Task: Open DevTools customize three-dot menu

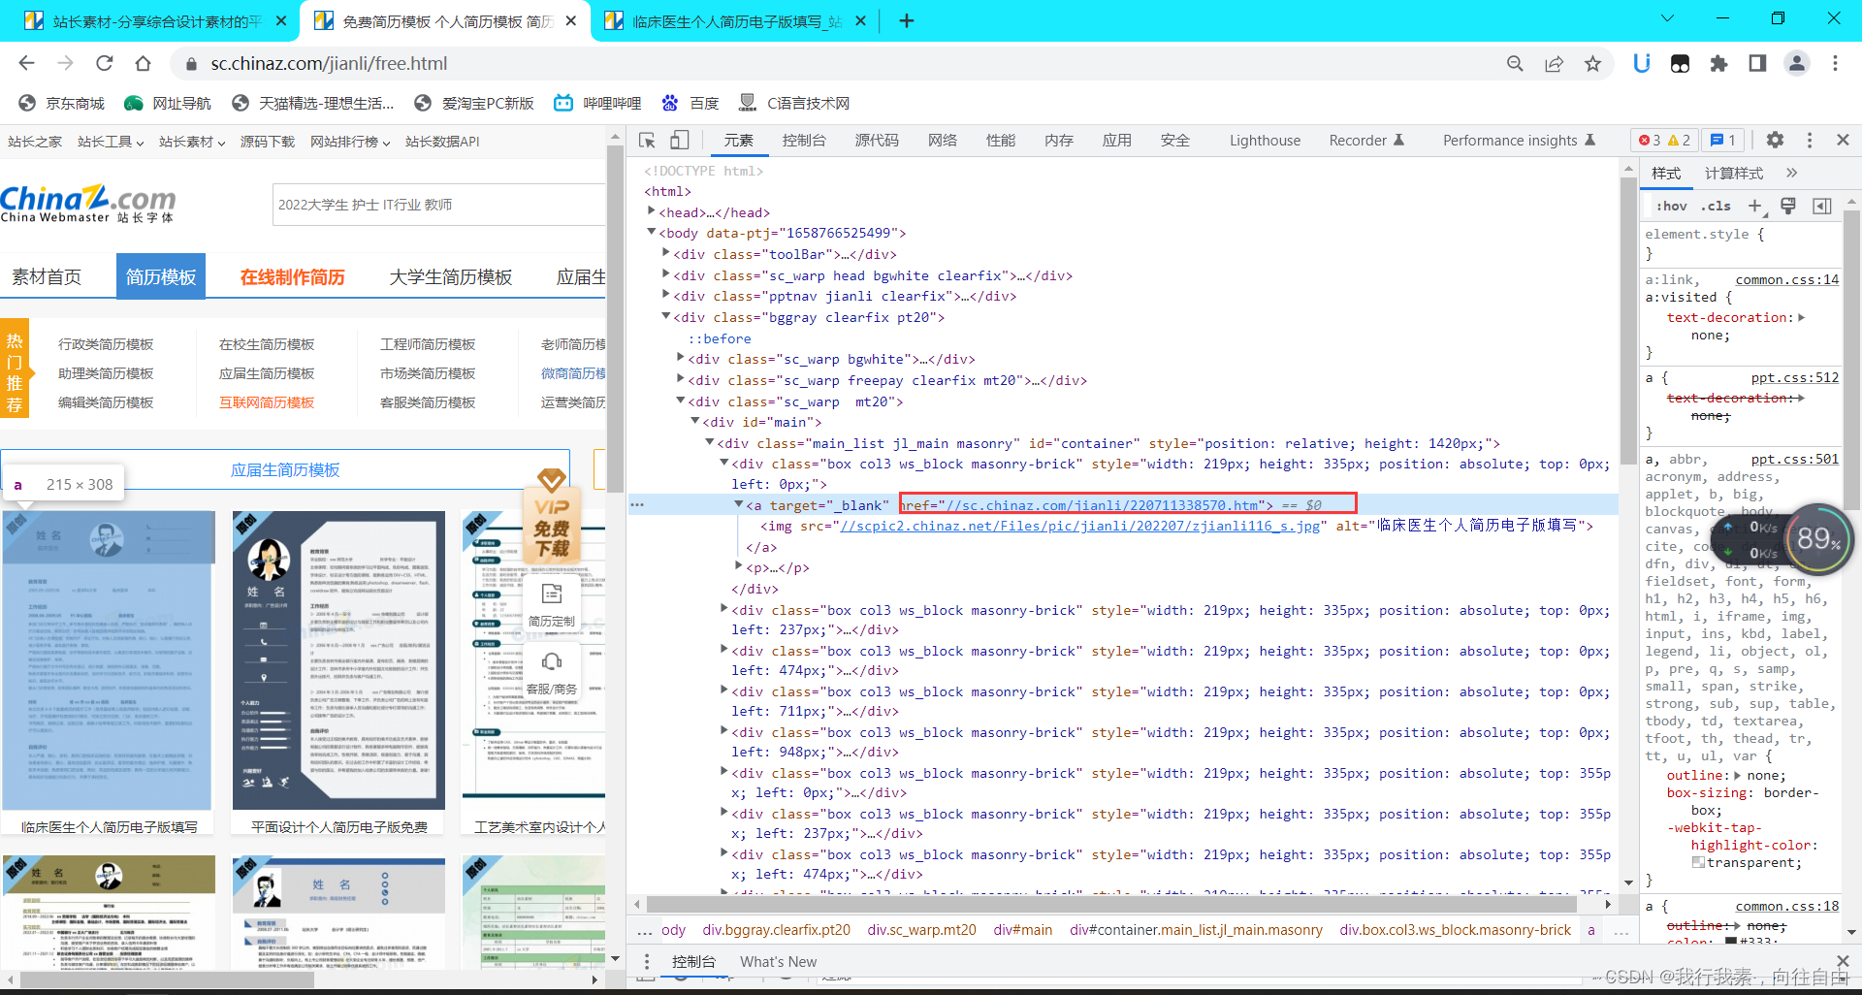Action: pos(1809,140)
